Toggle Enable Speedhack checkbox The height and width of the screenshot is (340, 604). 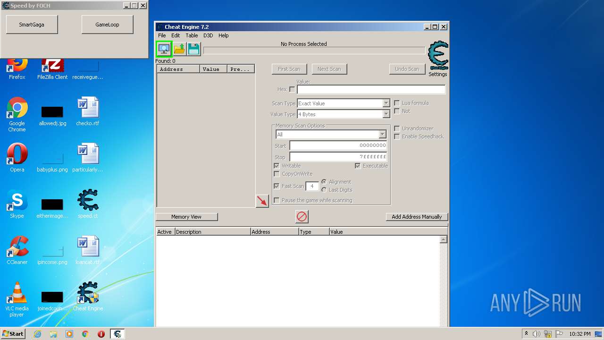pos(397,136)
